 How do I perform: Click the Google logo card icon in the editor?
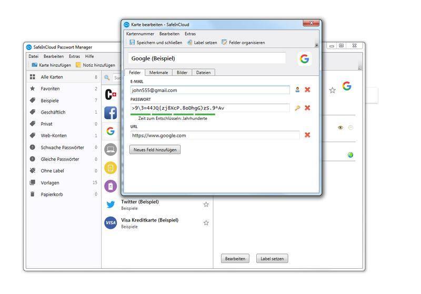click(x=304, y=58)
